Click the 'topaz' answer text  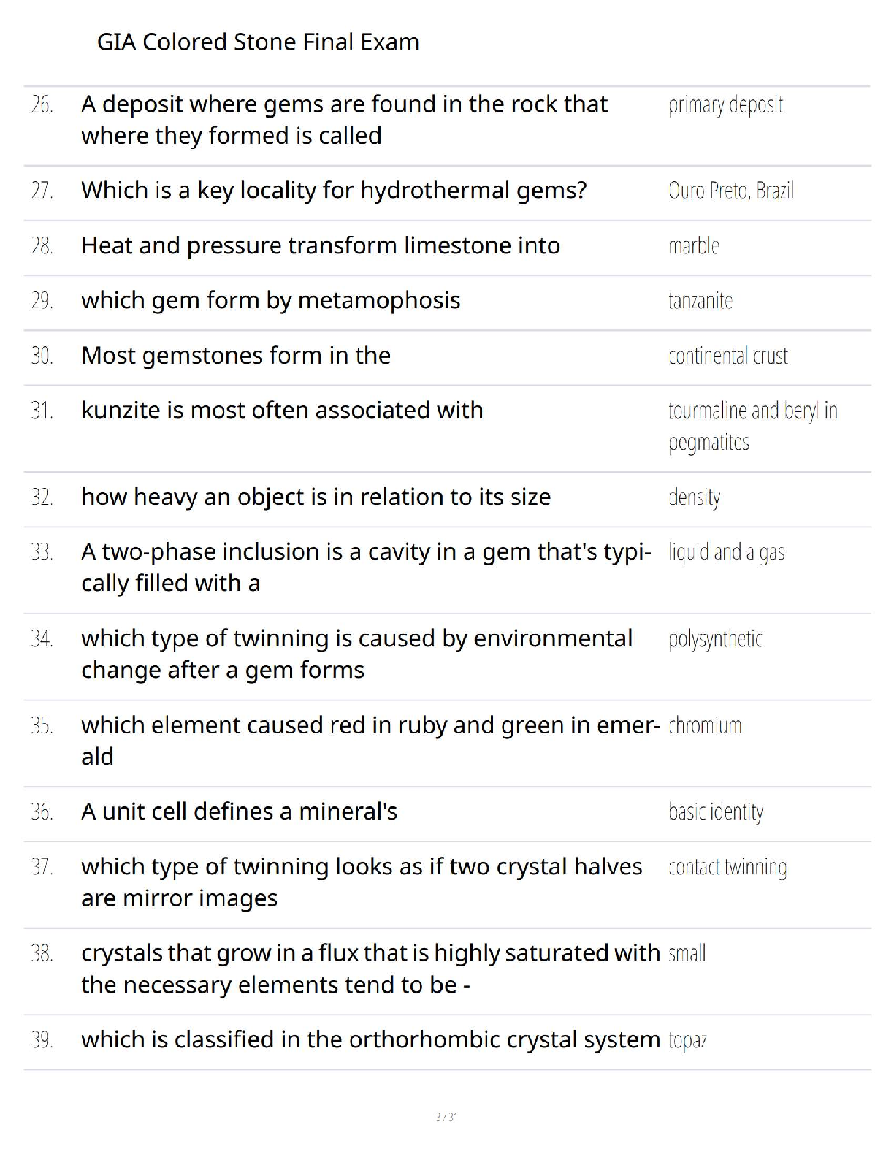pos(687,1040)
